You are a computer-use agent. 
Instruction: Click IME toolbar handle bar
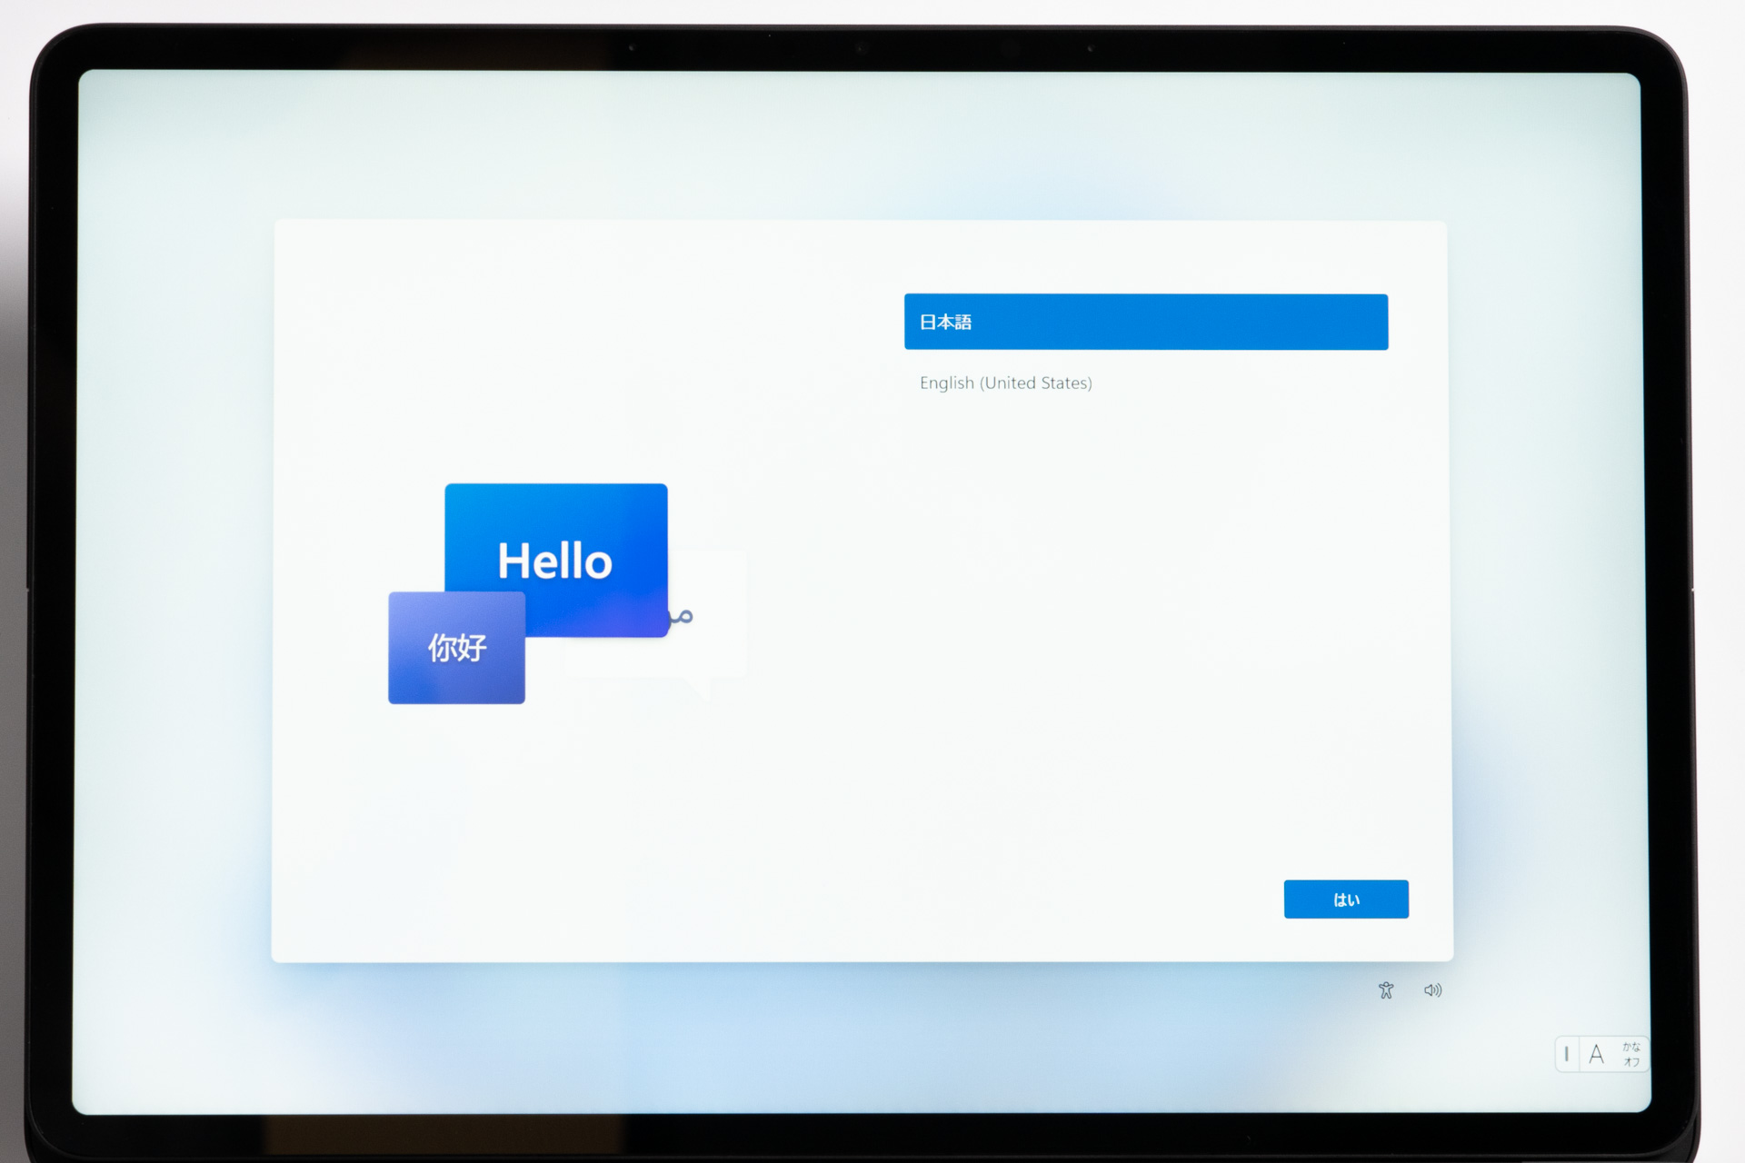point(1566,1054)
